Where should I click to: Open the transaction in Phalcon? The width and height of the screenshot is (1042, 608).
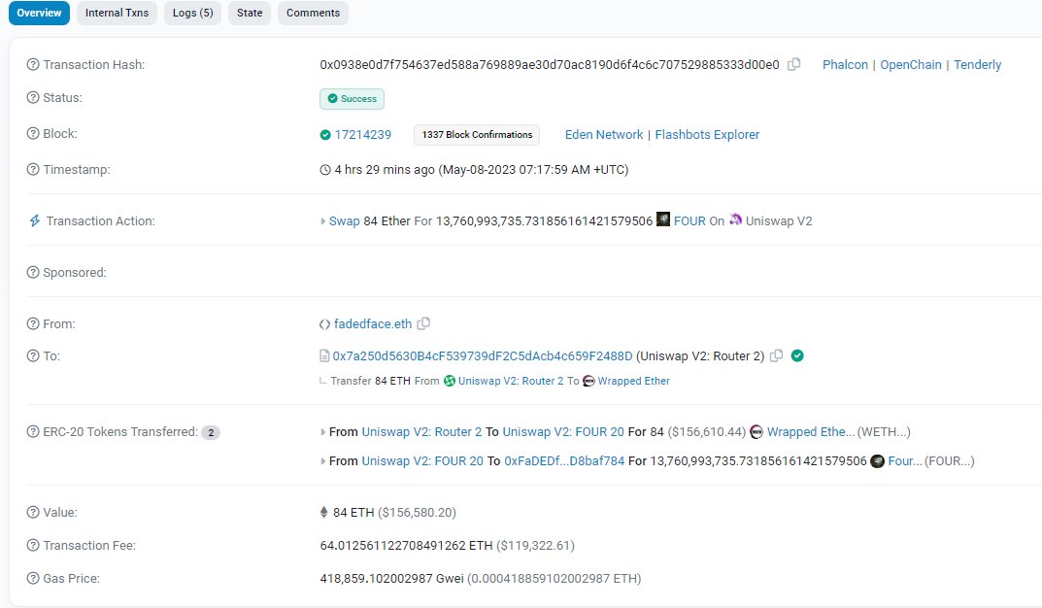point(845,64)
